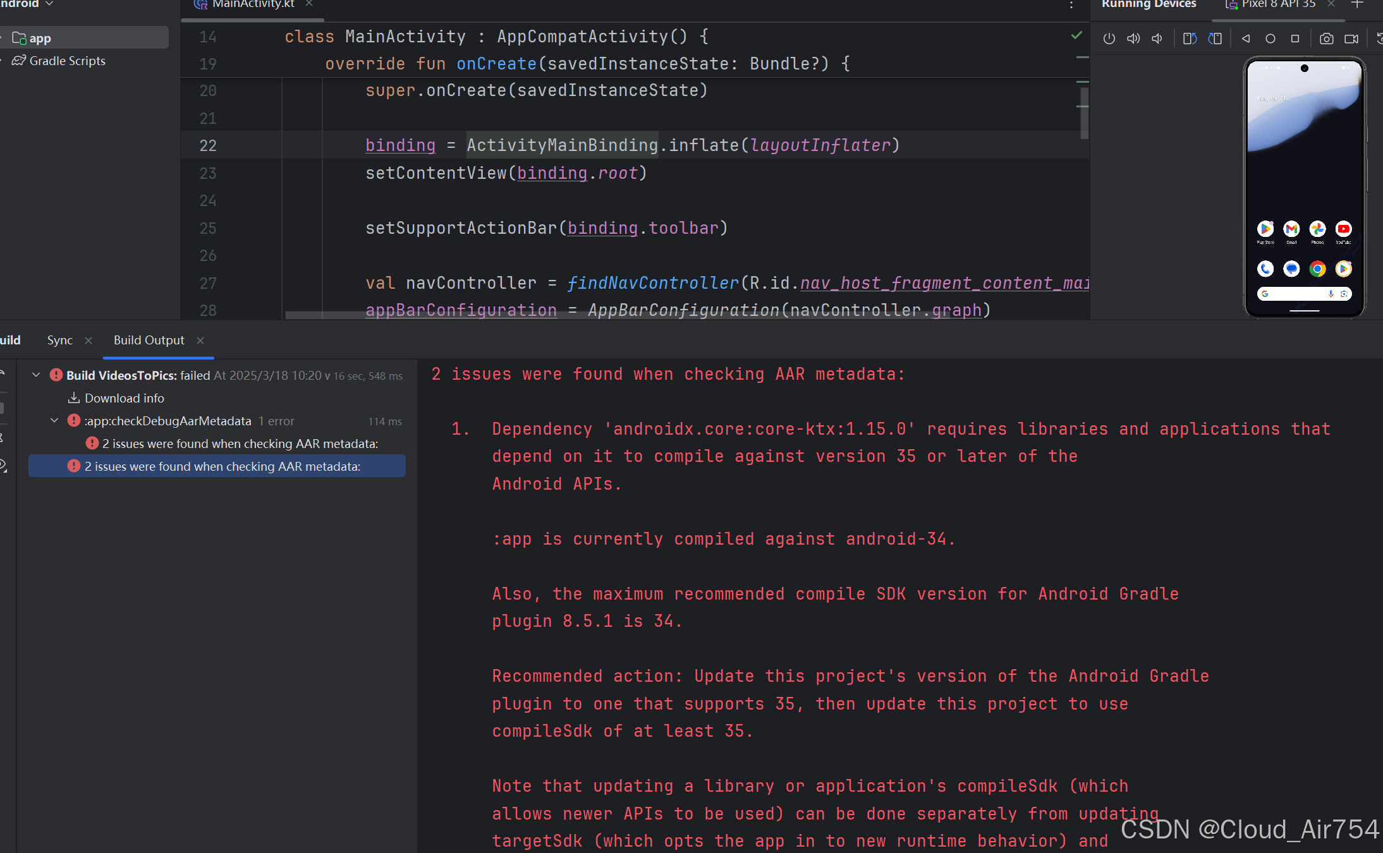Collapse the Build VideosToPics failed node
This screenshot has height=853, width=1383.
click(x=36, y=375)
